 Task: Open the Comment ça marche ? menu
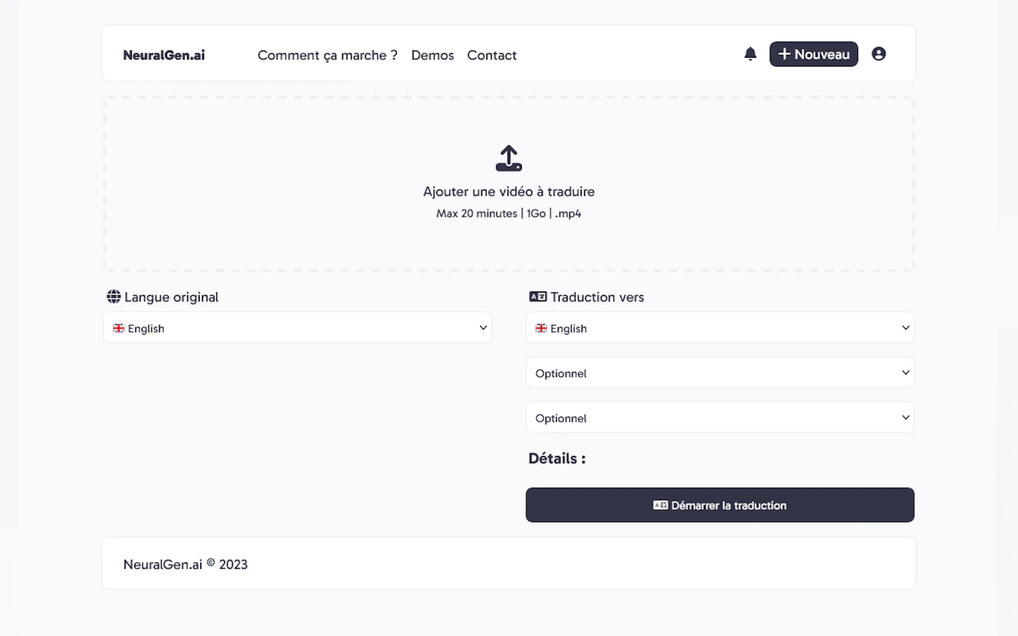[327, 55]
